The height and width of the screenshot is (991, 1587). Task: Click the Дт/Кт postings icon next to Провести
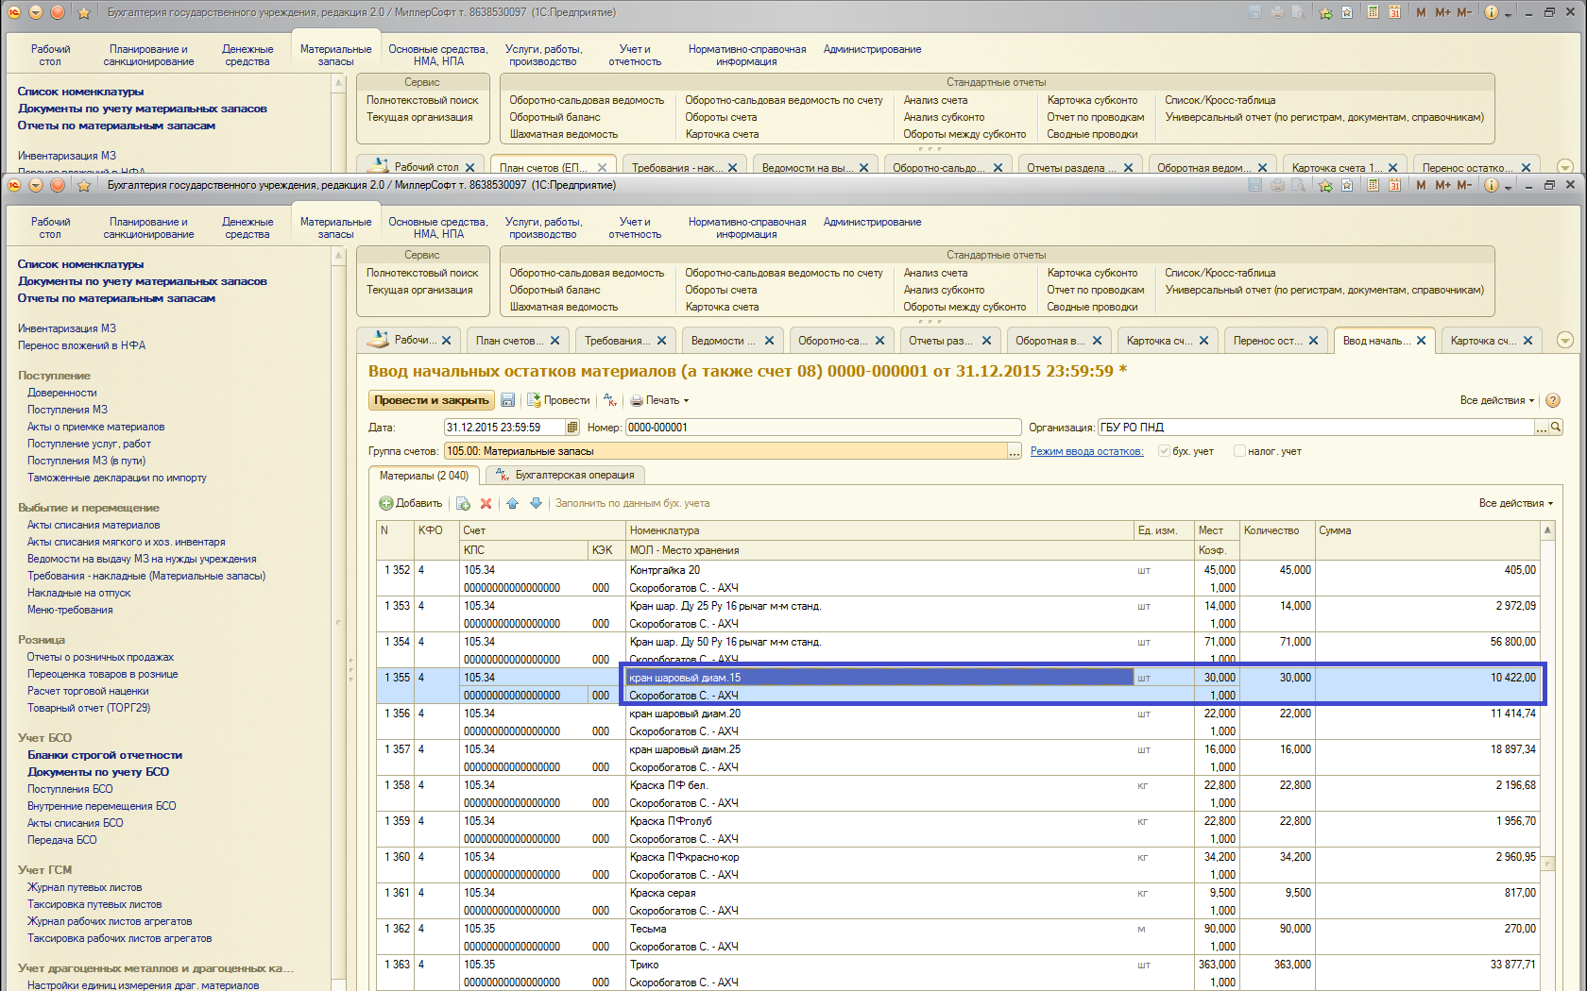click(x=610, y=400)
